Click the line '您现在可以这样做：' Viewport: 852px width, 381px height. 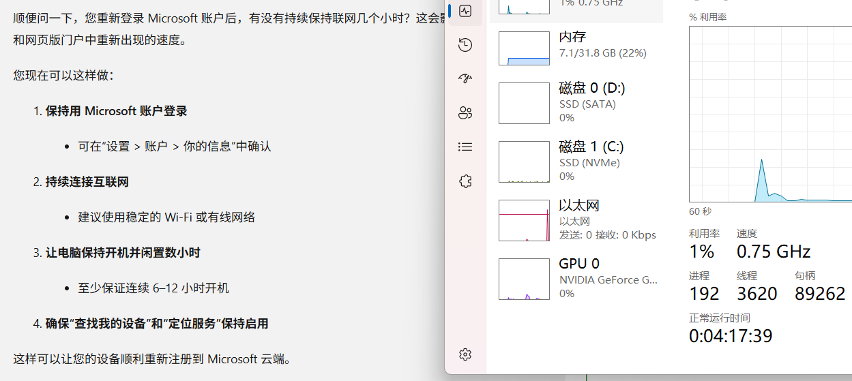pos(63,76)
